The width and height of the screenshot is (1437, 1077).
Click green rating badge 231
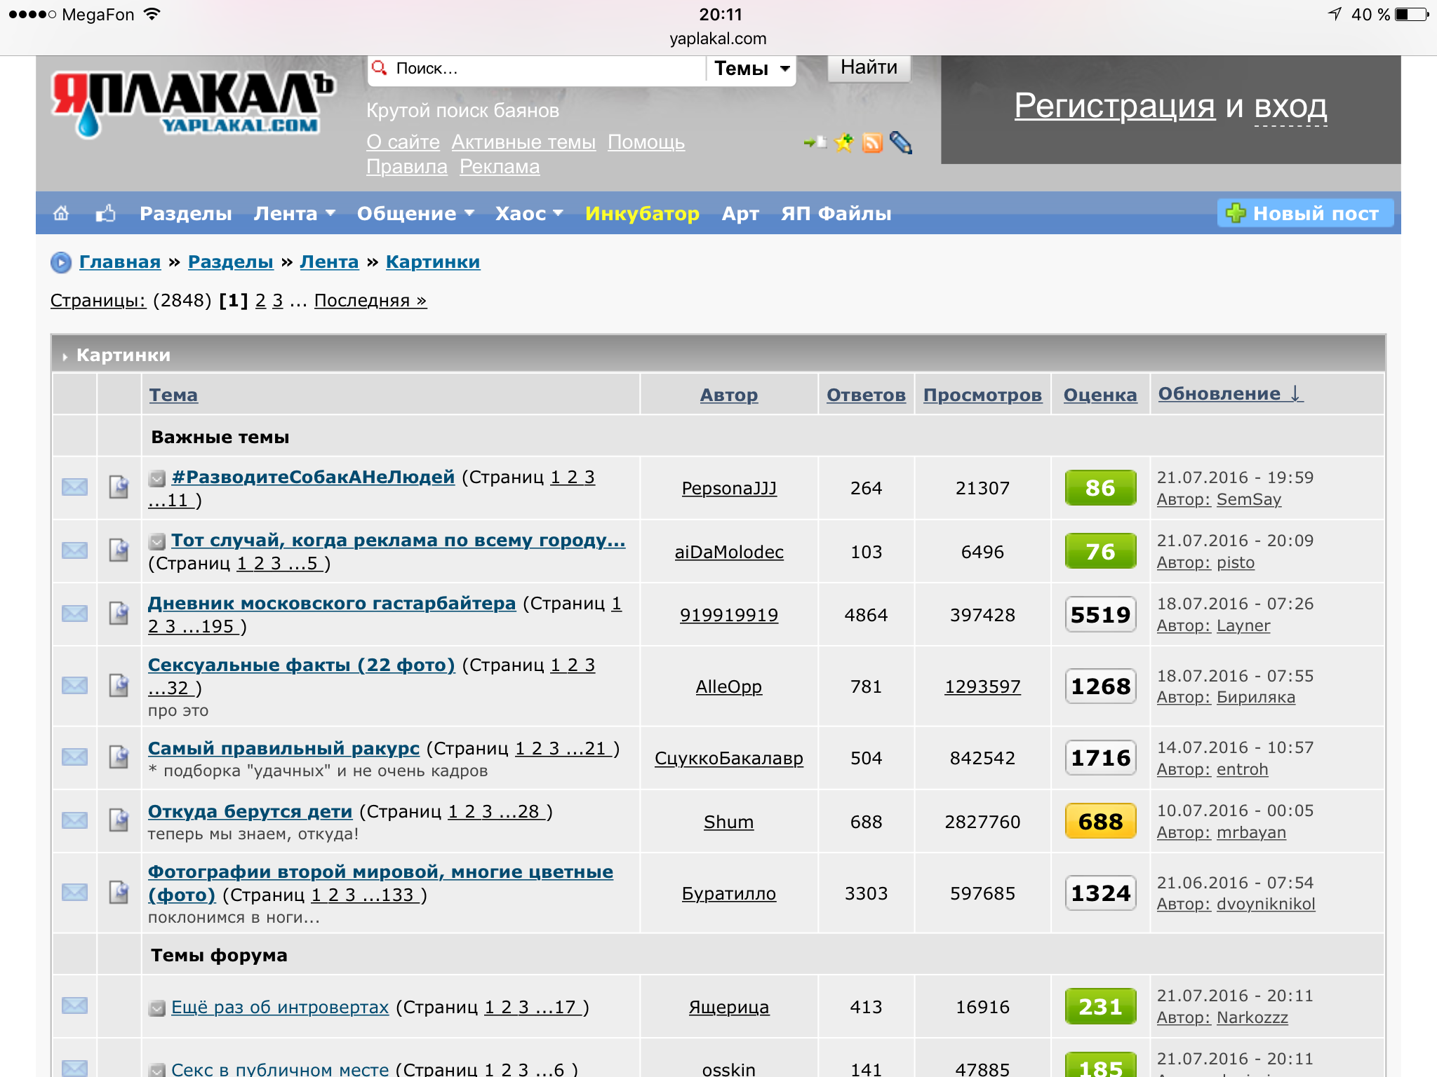click(x=1100, y=1006)
